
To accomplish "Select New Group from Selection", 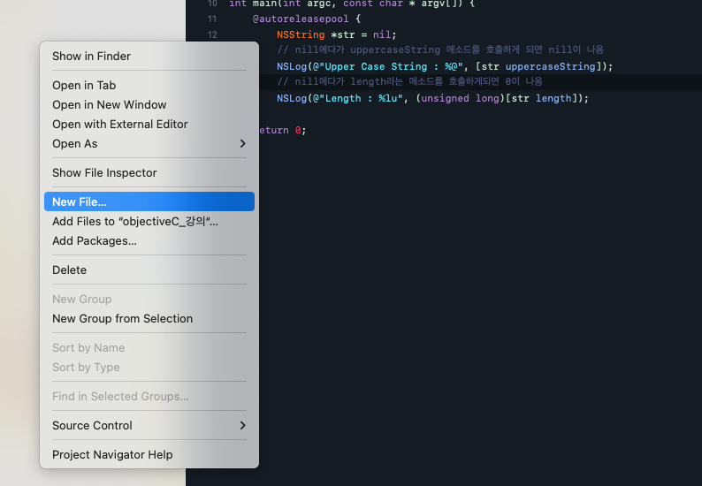I will coord(149,319).
